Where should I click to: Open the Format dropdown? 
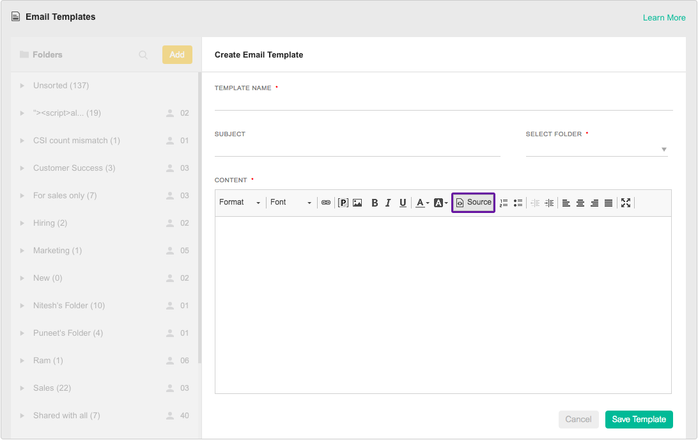click(x=240, y=203)
